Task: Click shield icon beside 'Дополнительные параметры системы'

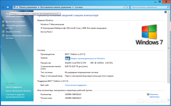Action: (3, 36)
